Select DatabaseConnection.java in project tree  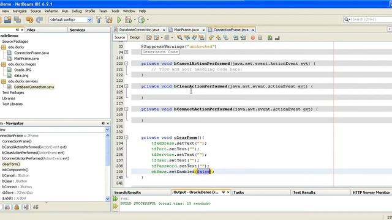tap(34, 87)
